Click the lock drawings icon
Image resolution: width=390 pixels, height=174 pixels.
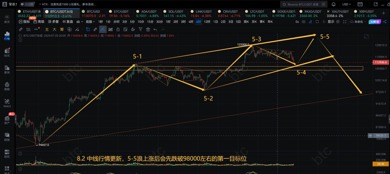click(118, 29)
